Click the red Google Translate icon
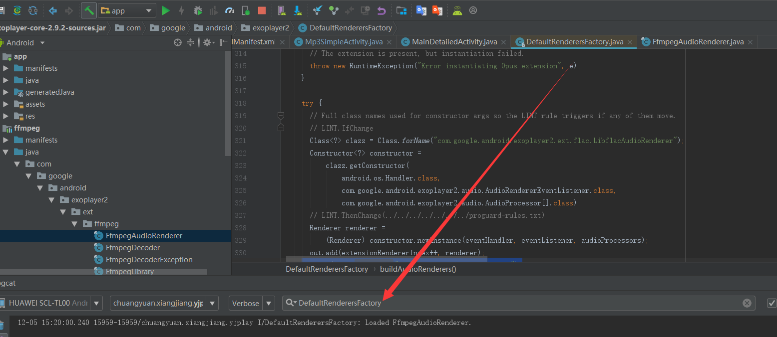The height and width of the screenshot is (337, 777). pos(437,10)
